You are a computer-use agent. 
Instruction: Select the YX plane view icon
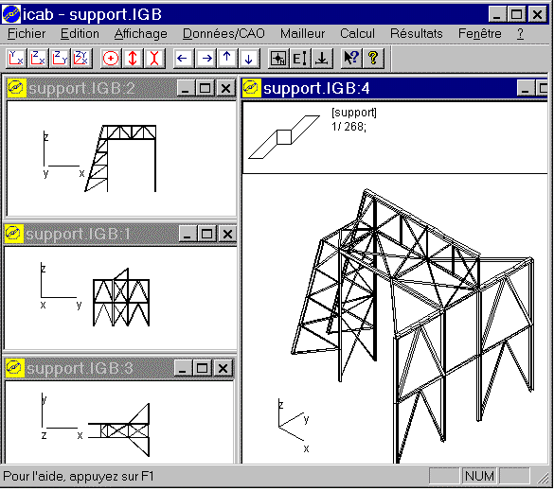16,58
